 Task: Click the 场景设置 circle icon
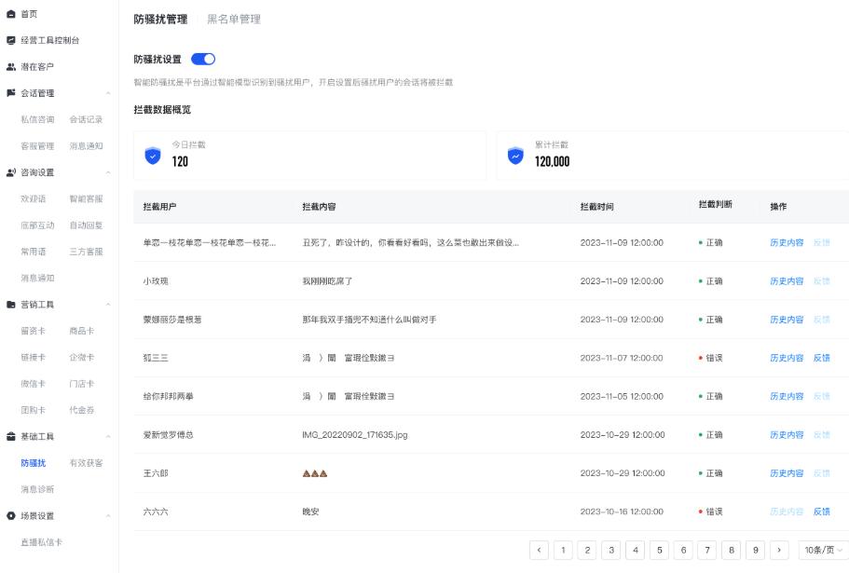pyautogui.click(x=11, y=516)
